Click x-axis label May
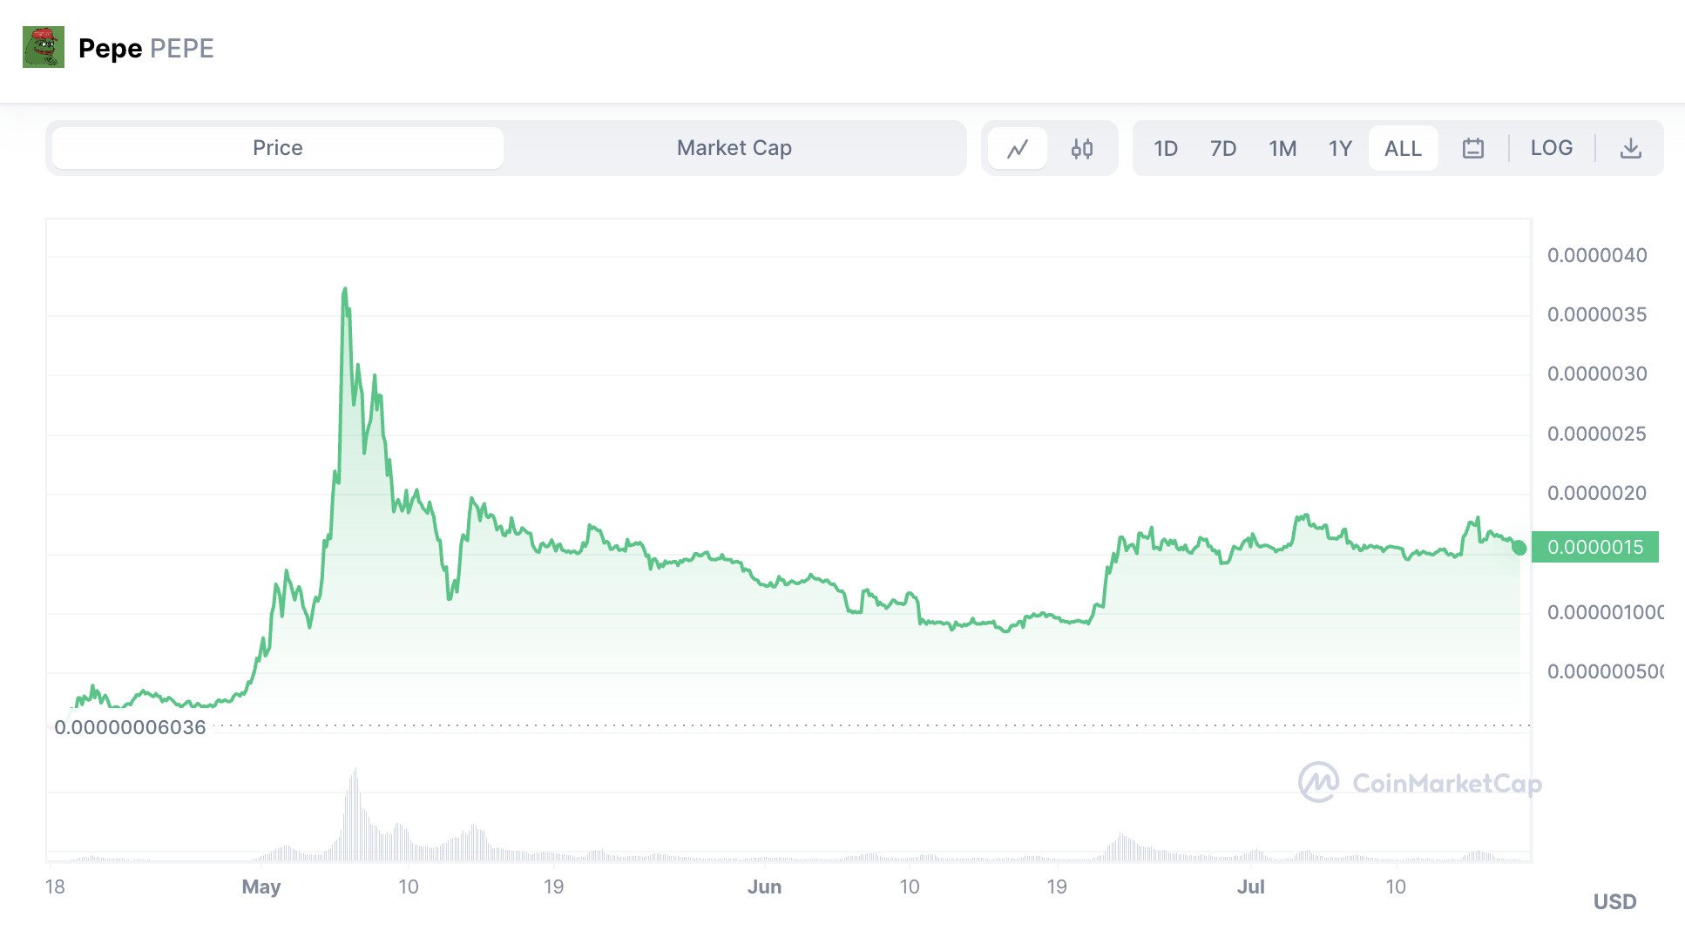Screen dimensions: 1685x937 click(261, 886)
